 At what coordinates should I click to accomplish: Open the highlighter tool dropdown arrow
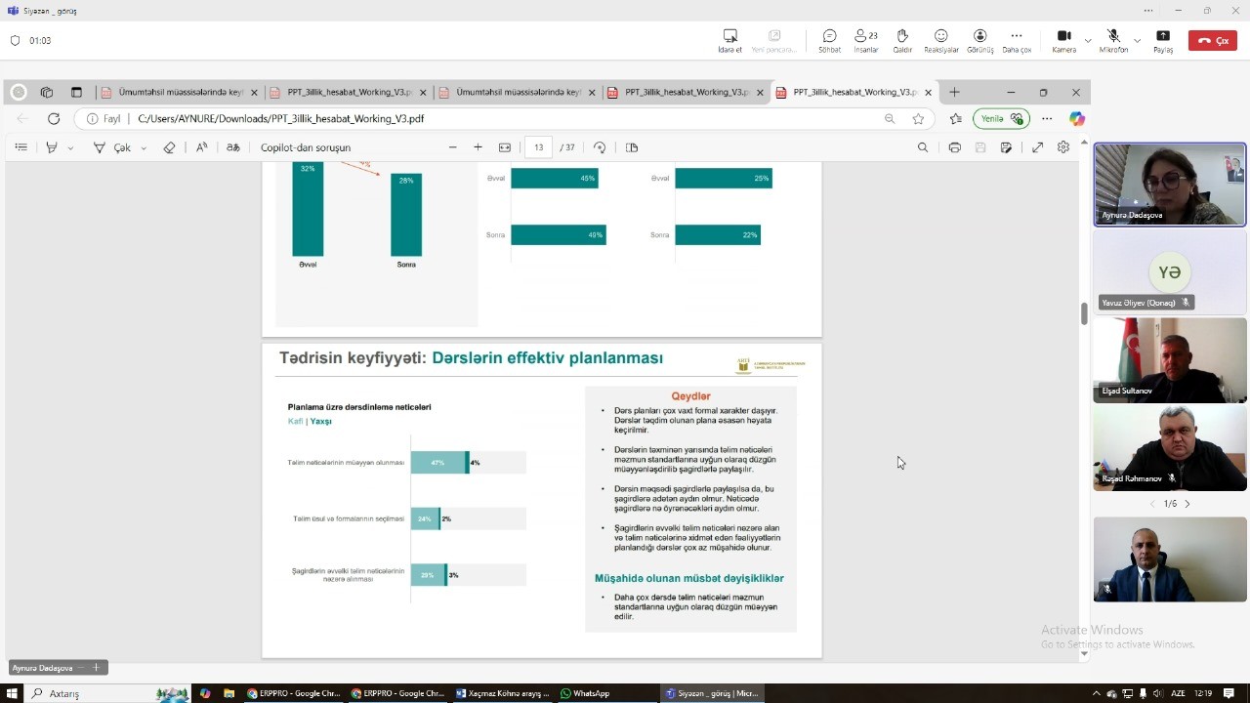click(70, 148)
